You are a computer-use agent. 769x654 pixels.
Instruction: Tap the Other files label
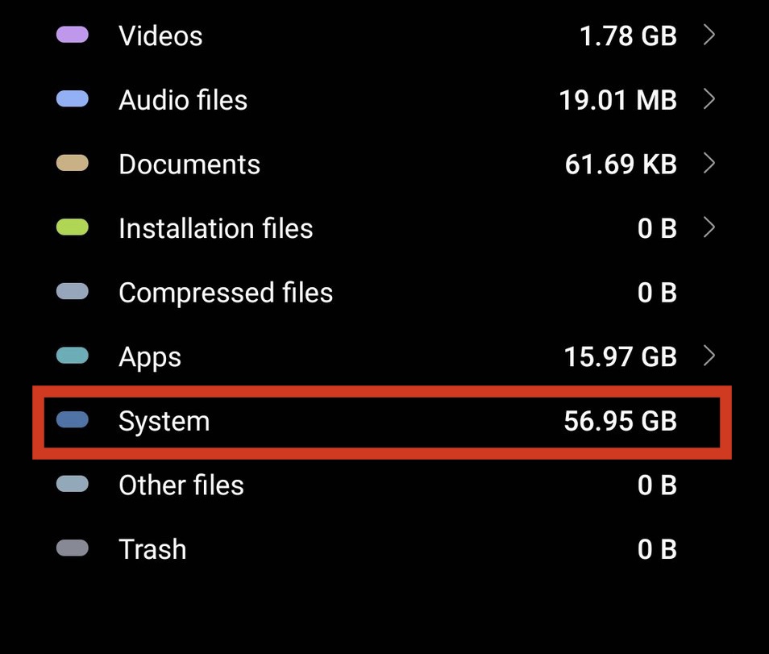(181, 485)
